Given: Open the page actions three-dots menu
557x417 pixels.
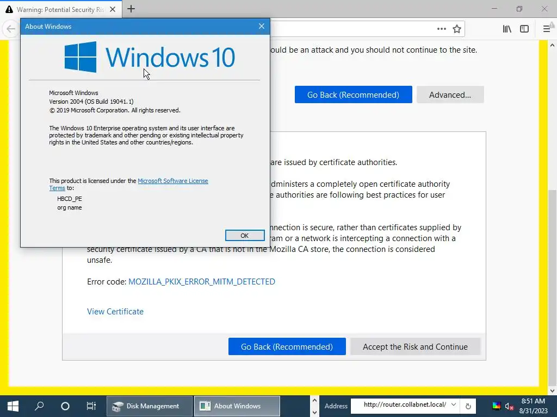Looking at the screenshot, I should point(442,29).
